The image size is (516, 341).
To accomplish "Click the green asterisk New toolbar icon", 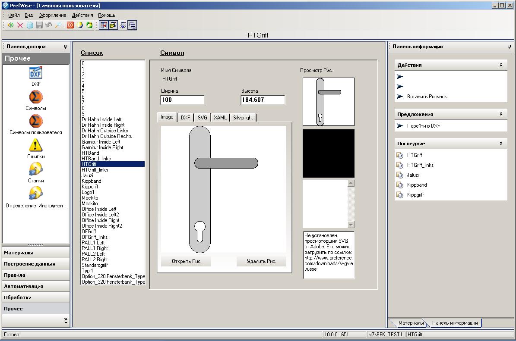I will [10, 25].
